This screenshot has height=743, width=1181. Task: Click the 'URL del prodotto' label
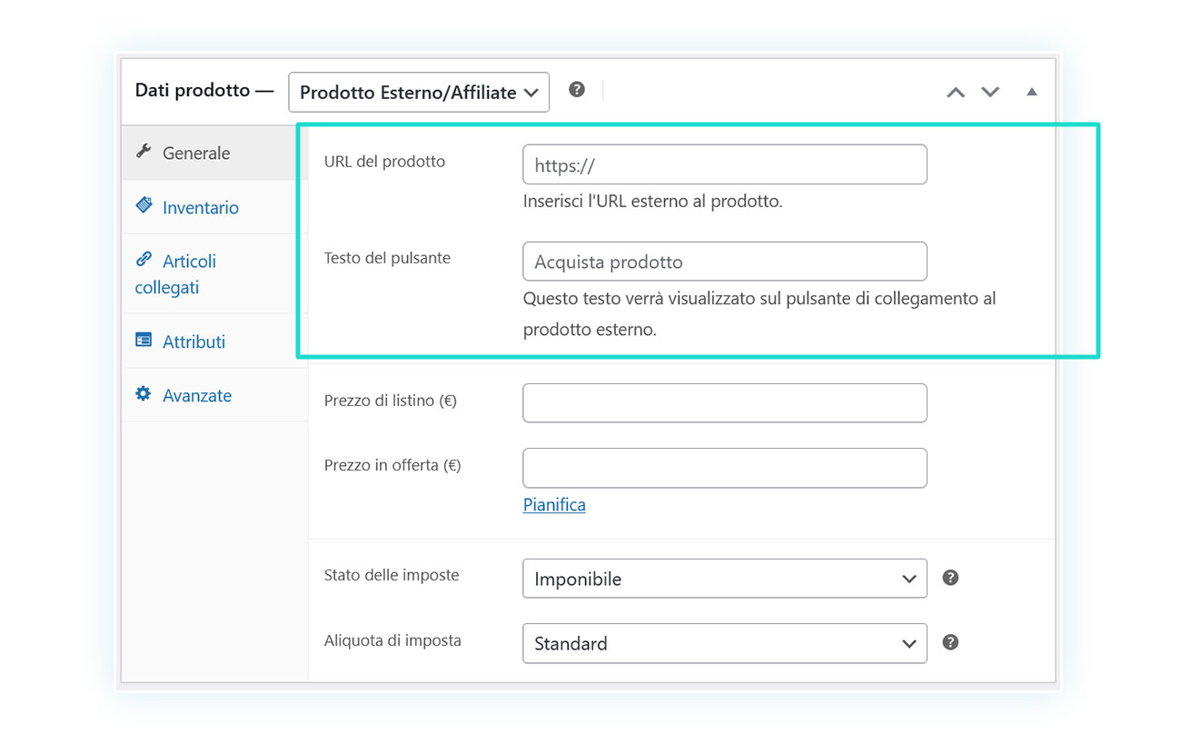tap(384, 162)
